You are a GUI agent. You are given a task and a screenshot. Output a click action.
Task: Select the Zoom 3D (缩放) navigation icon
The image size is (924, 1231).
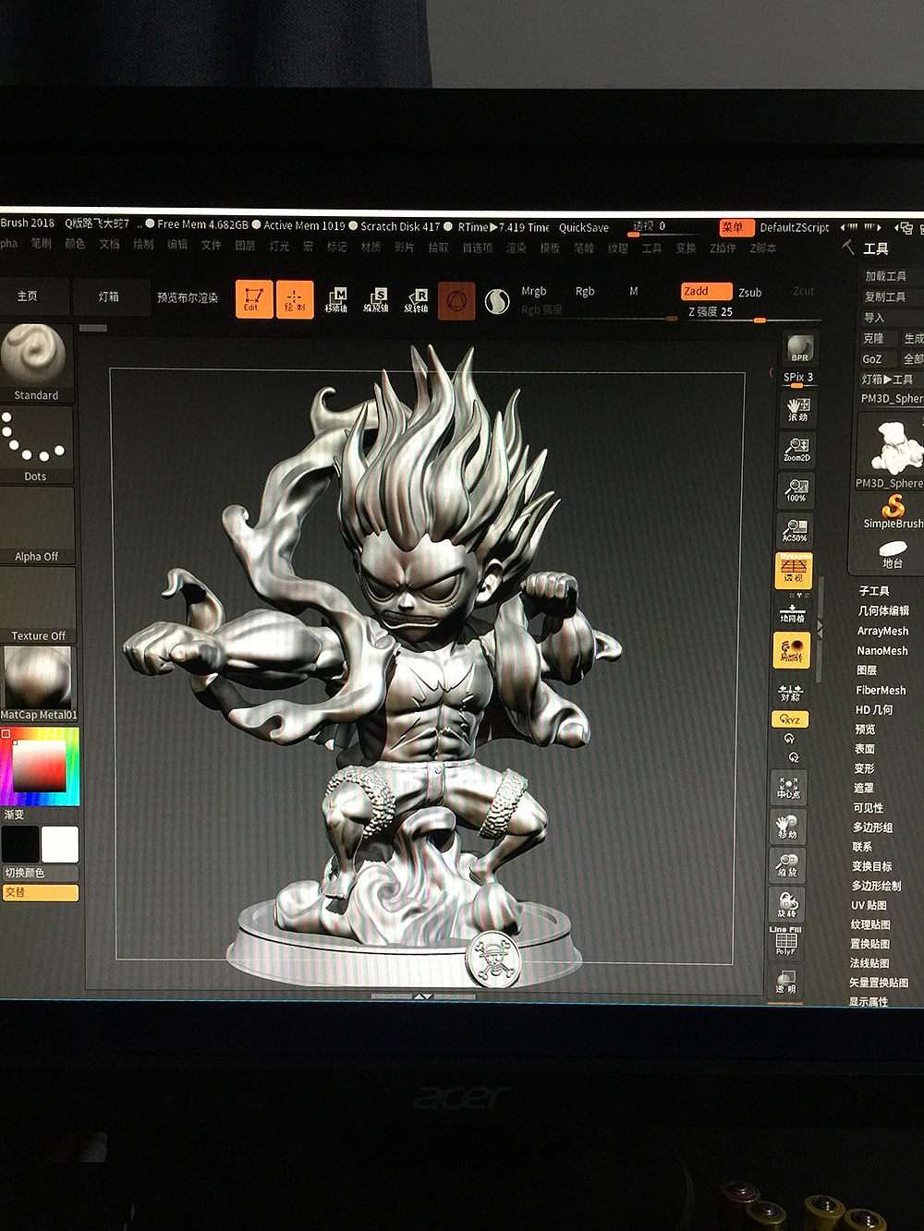click(x=786, y=865)
